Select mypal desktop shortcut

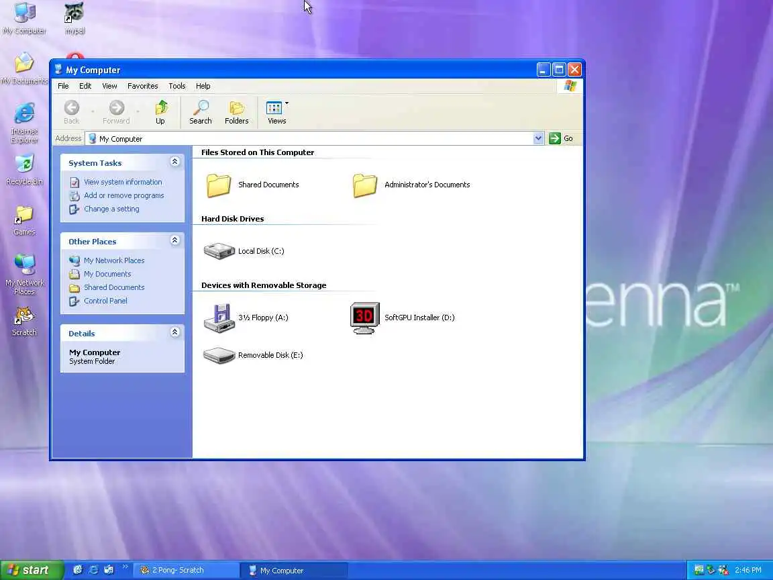74,19
